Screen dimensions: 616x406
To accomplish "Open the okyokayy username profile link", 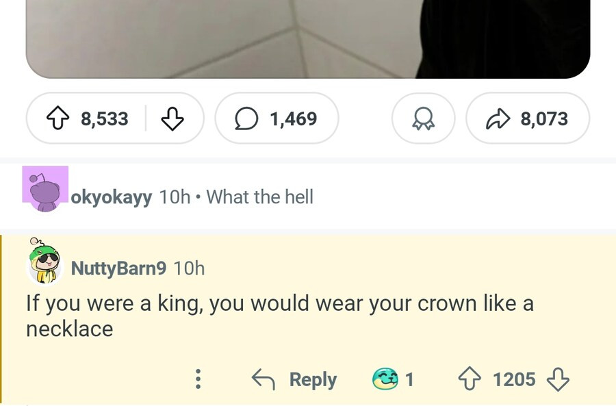I will pyautogui.click(x=112, y=197).
